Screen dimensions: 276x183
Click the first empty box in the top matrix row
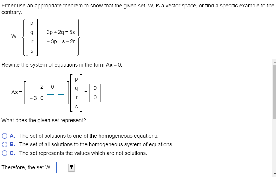tap(33, 87)
